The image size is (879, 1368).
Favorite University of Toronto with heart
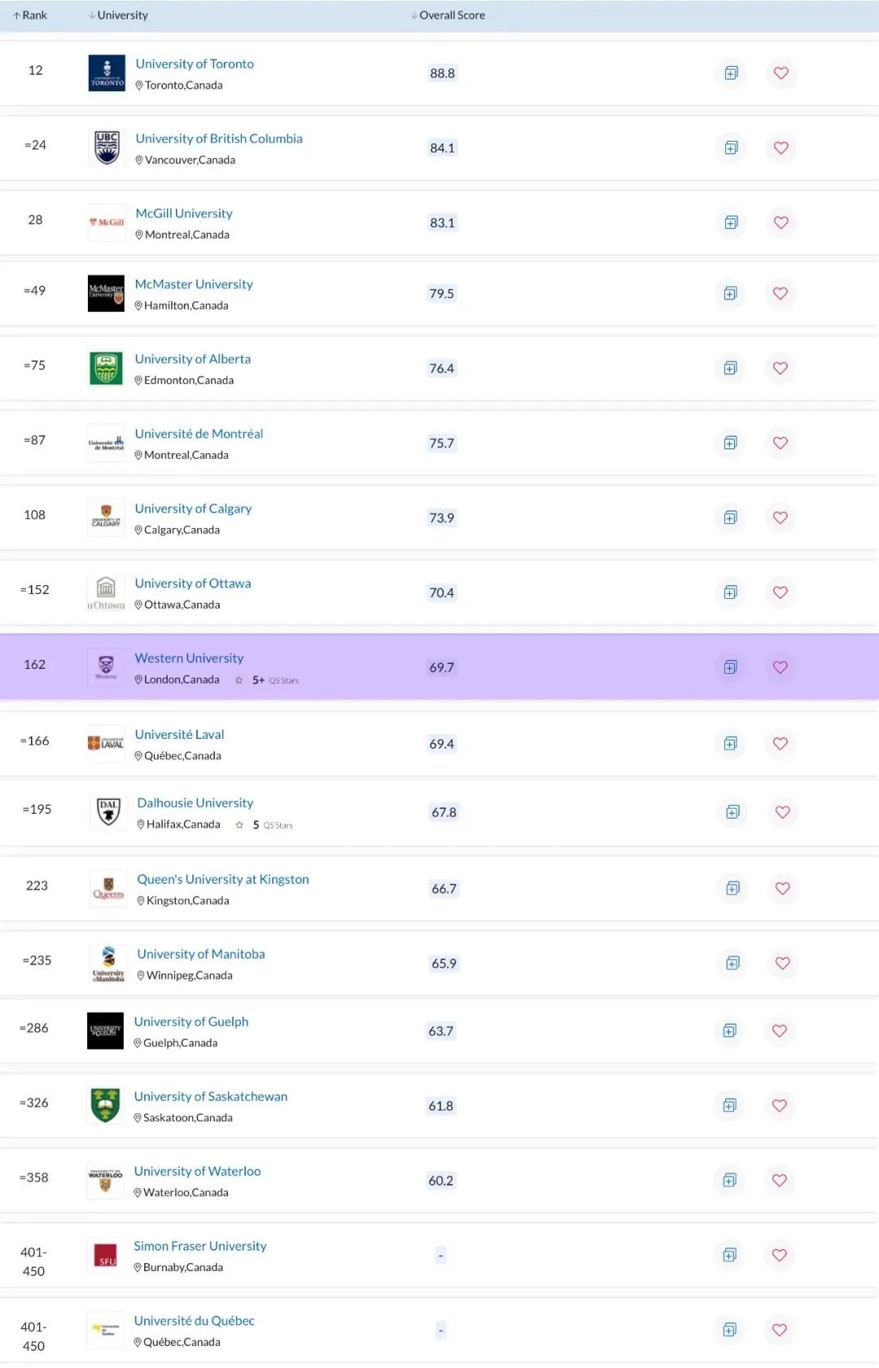(x=781, y=73)
